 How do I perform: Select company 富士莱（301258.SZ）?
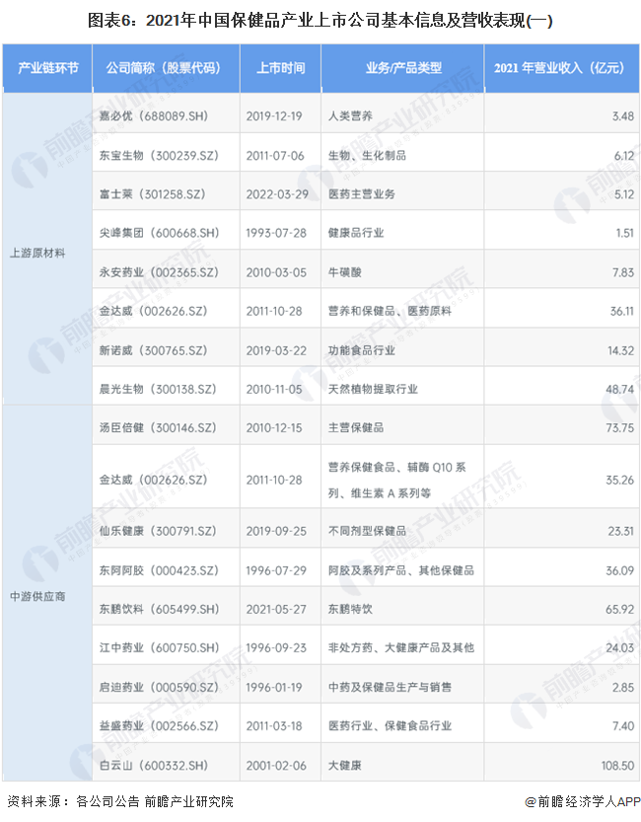point(153,194)
